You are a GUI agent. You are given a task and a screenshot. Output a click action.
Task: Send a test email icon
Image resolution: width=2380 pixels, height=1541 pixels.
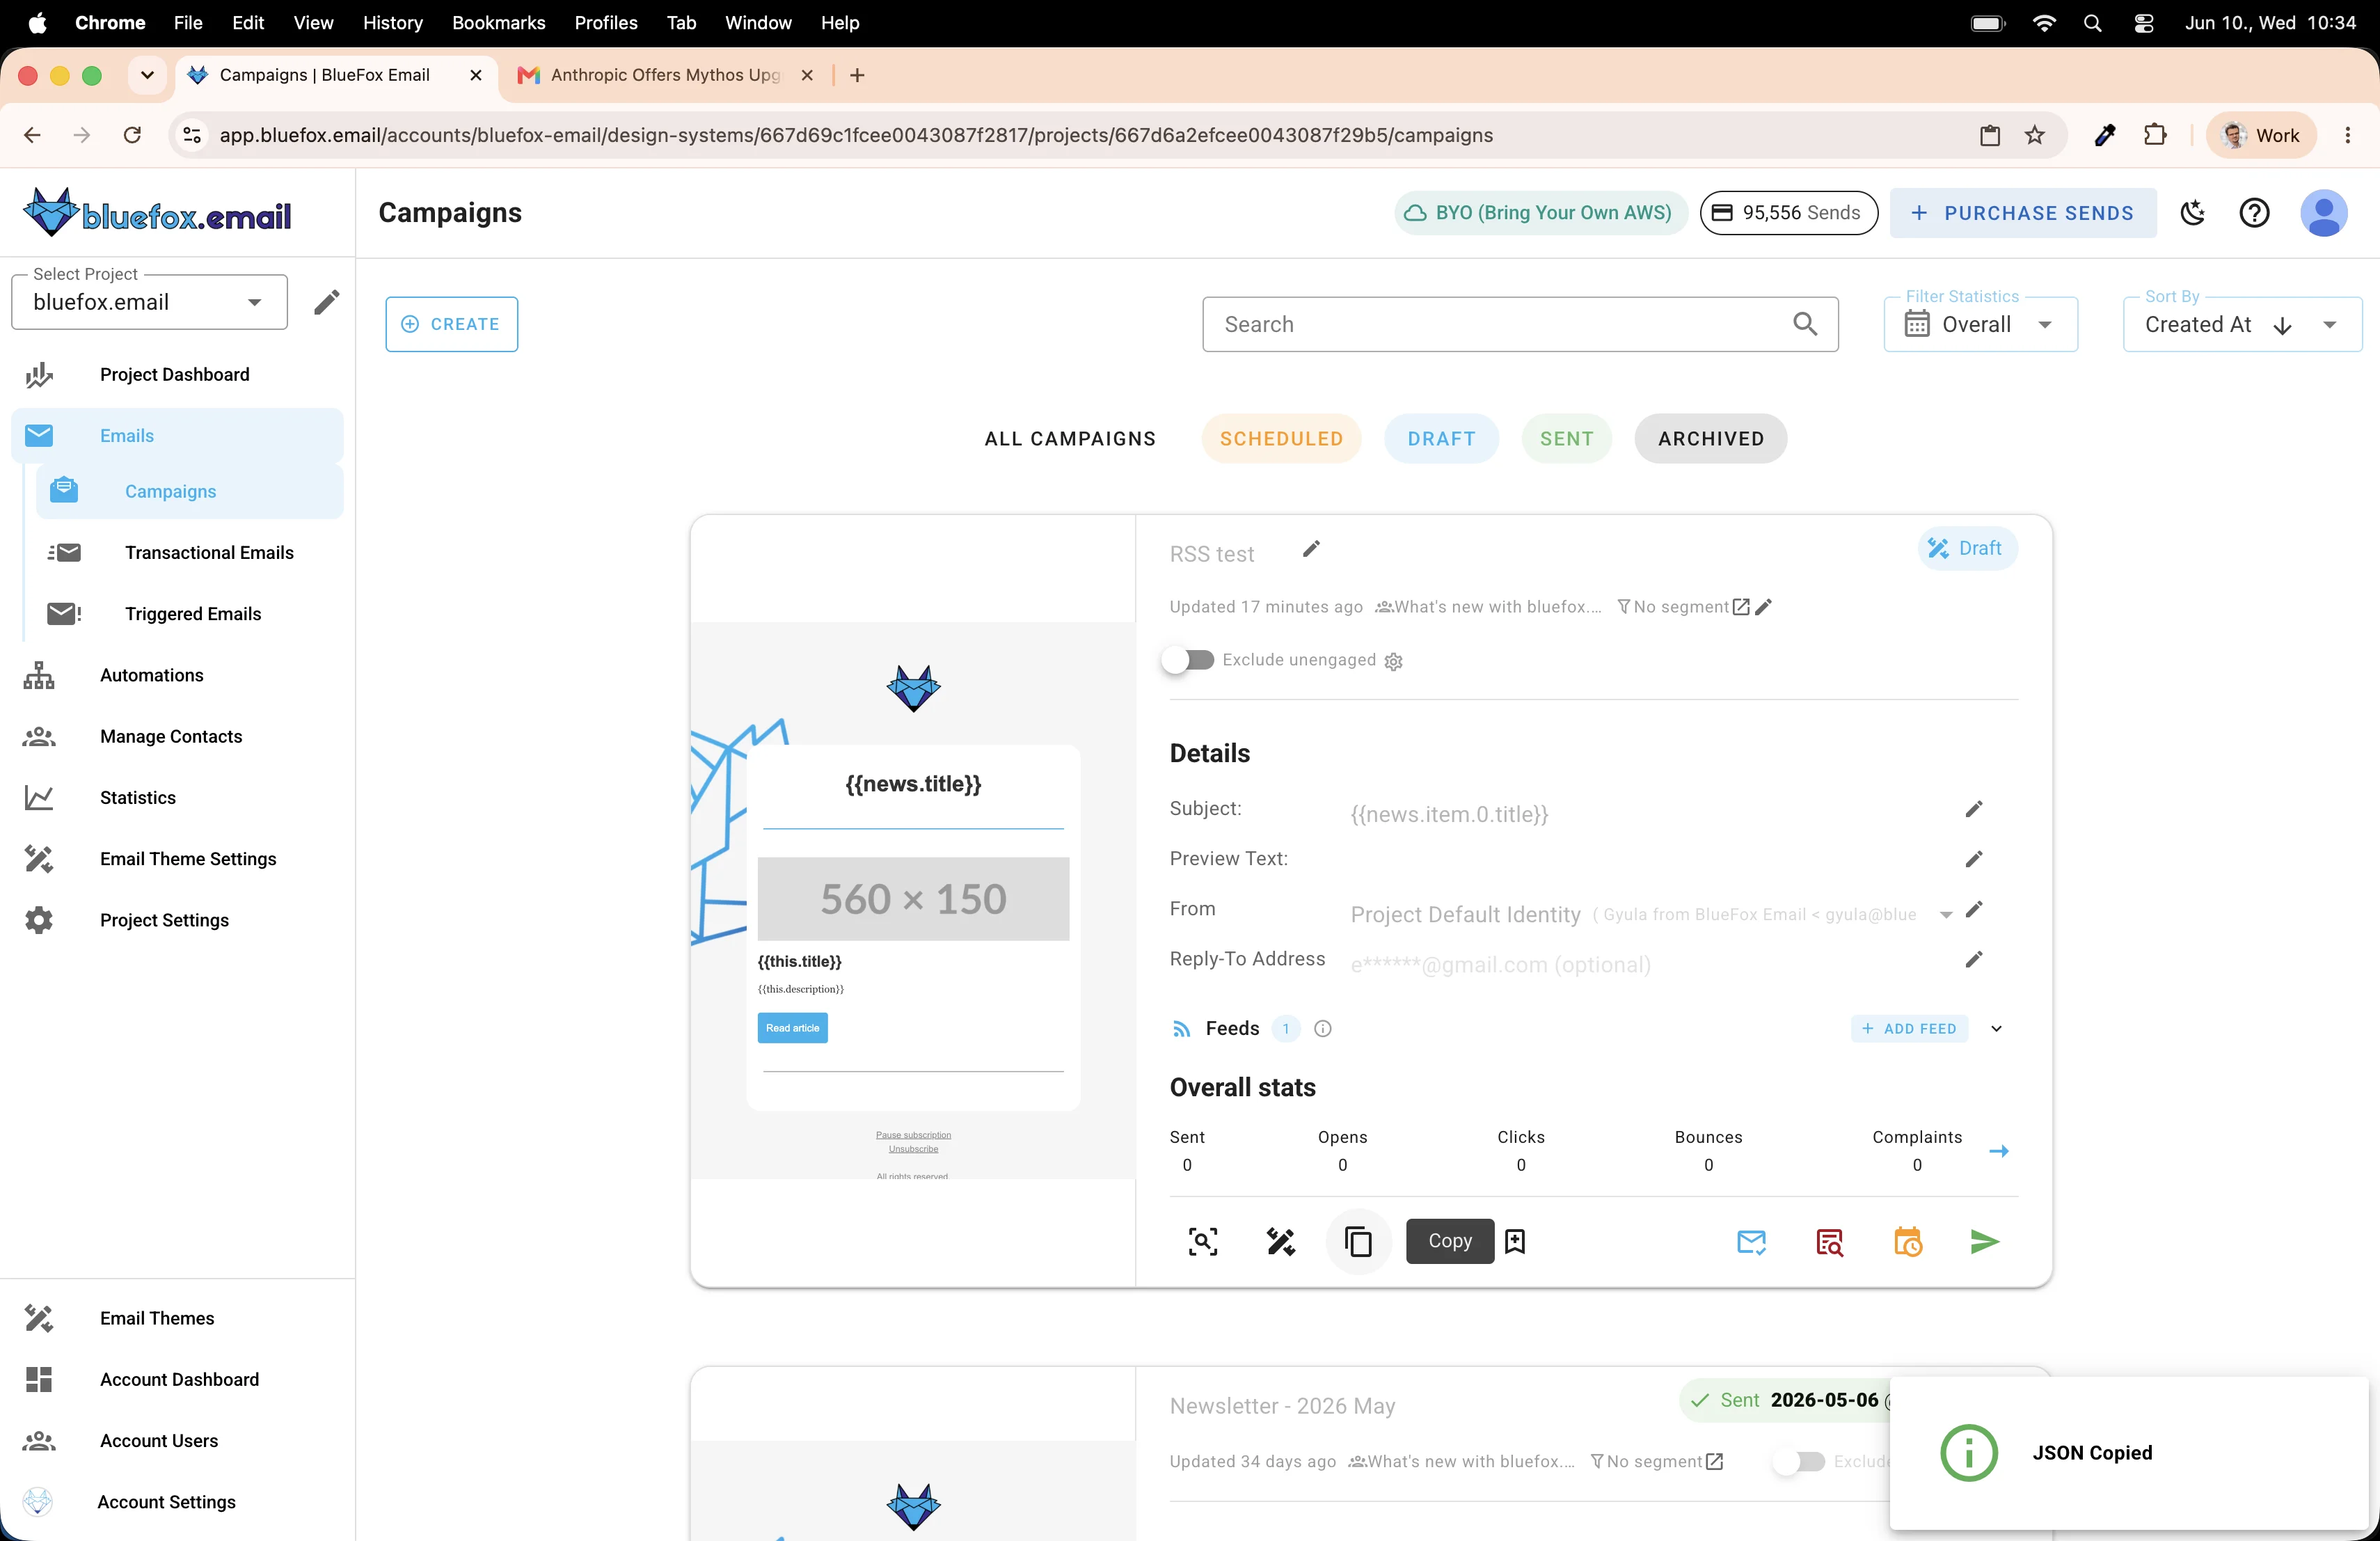point(1751,1241)
